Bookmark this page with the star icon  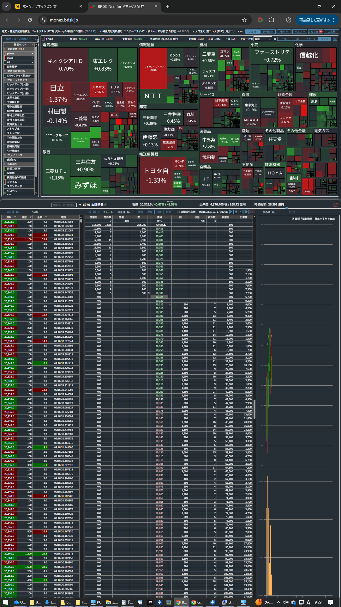(x=244, y=20)
